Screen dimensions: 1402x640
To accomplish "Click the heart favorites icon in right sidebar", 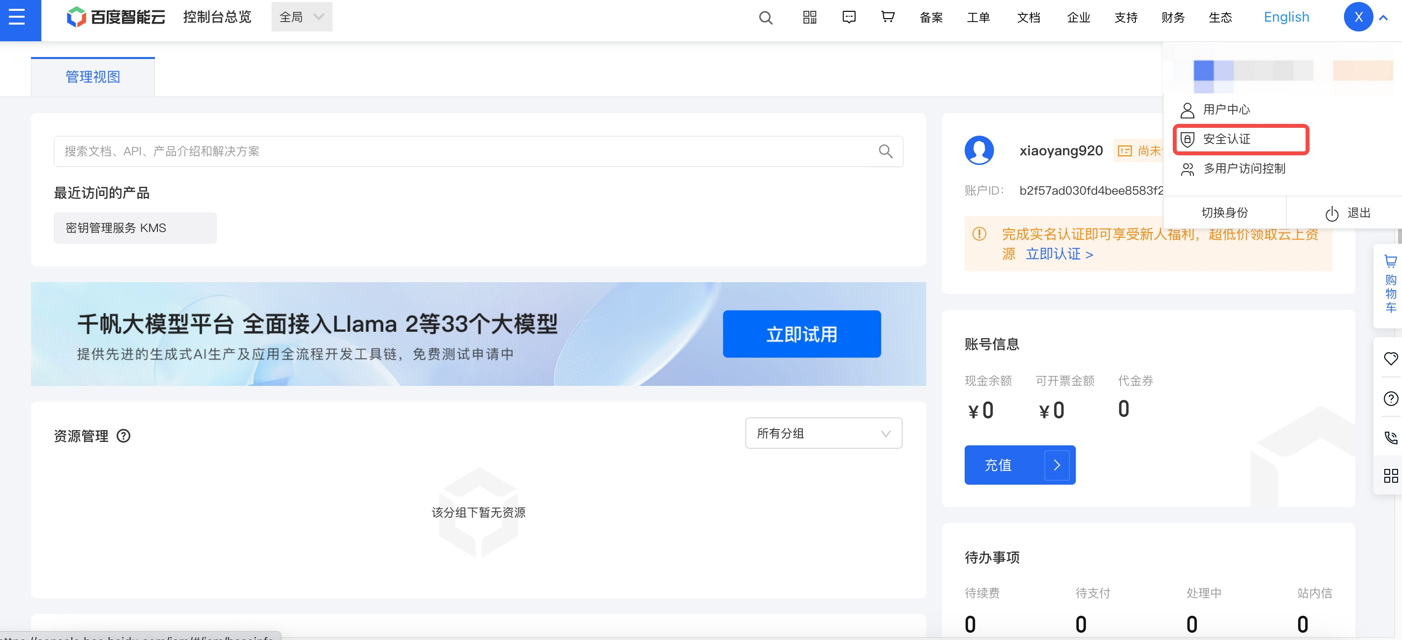I will coord(1390,359).
